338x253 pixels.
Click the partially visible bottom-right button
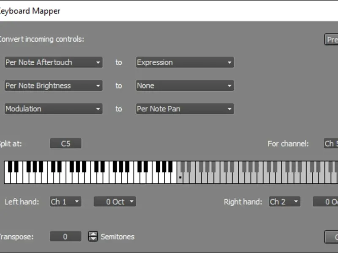tap(331, 237)
